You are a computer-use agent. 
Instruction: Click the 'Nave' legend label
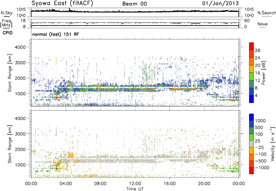[263, 24]
